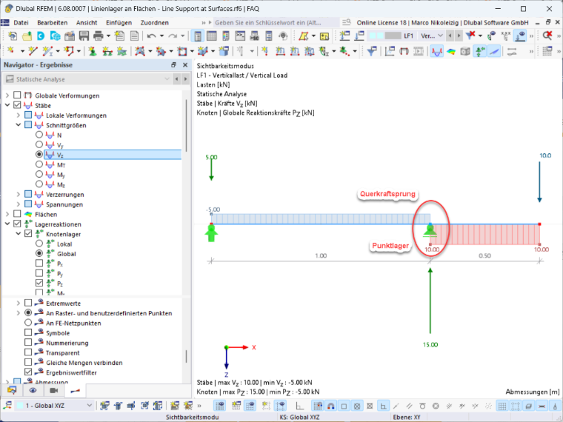Toggle support reactions display icon
563x422 pixels.
[x=480, y=52]
